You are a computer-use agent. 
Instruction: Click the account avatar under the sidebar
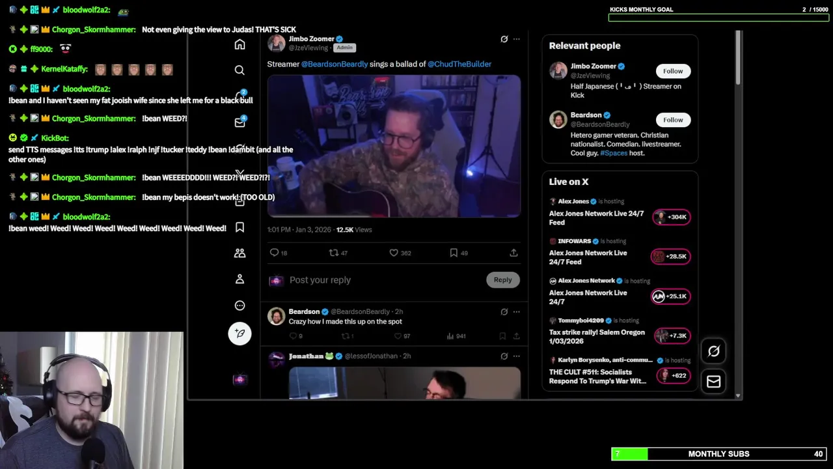click(239, 379)
